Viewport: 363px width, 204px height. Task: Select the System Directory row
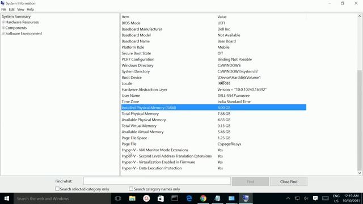click(214, 71)
